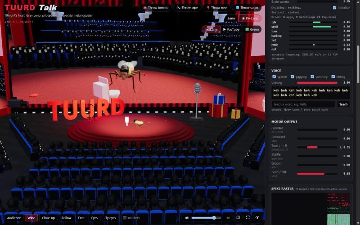Click the 'VOICE' section heading

[276, 71]
